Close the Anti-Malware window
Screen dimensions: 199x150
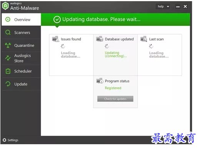pos(185,7)
